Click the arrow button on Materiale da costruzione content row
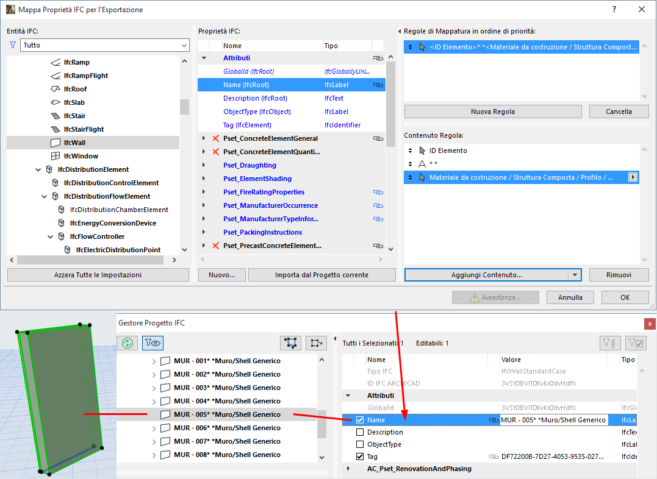Image resolution: width=657 pixels, height=479 pixels. (633, 177)
